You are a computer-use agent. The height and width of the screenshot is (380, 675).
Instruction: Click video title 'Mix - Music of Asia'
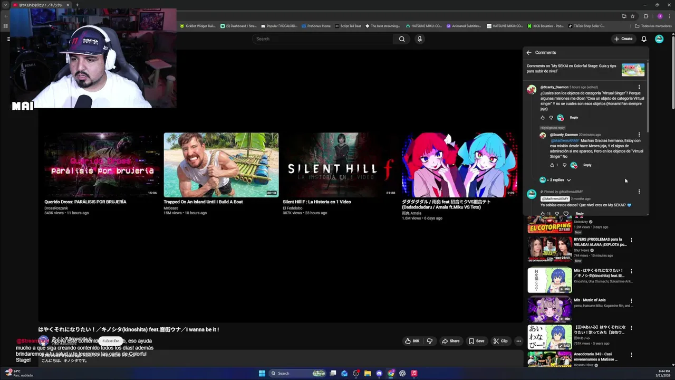590,300
